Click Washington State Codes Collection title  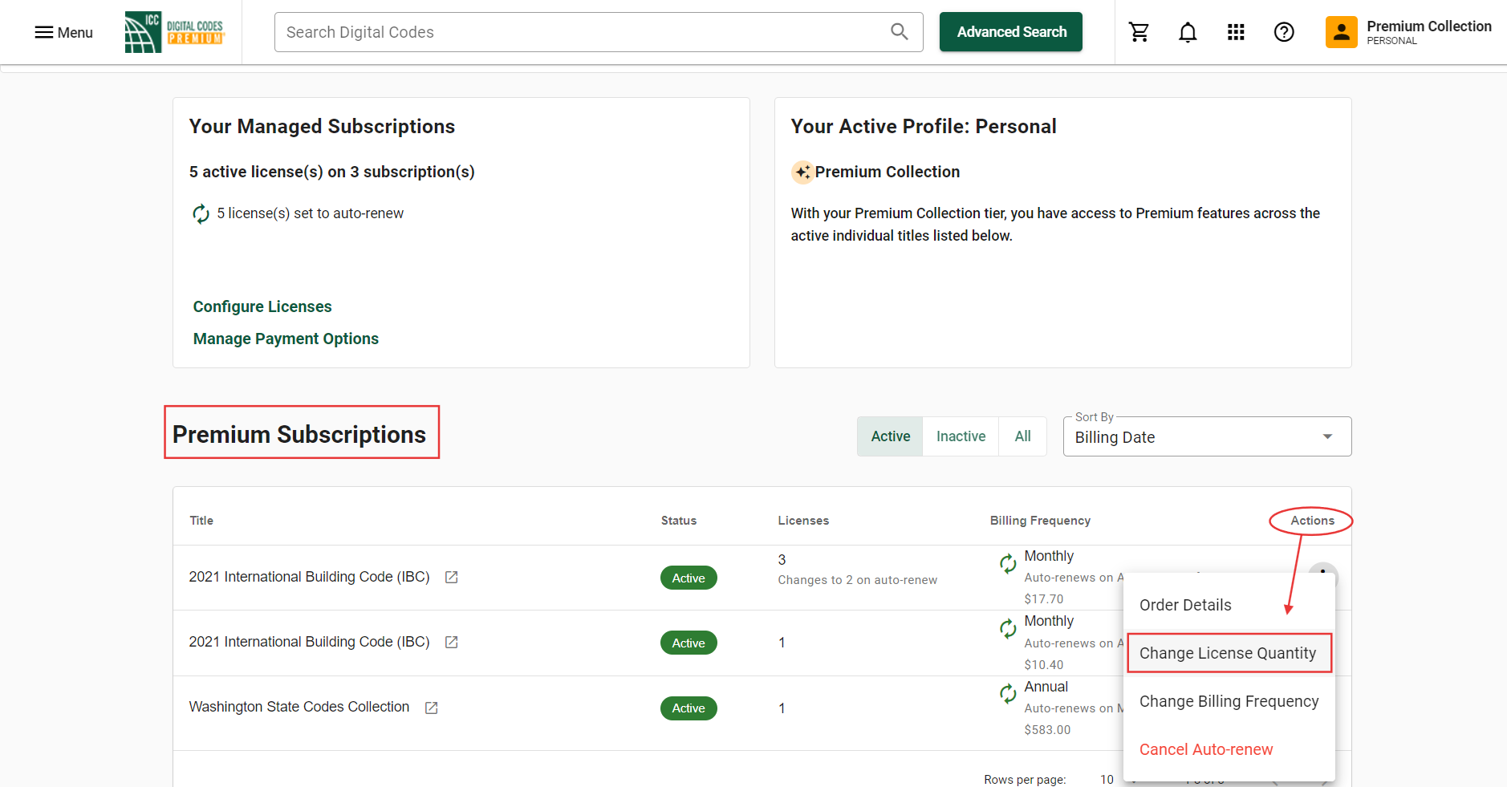tap(299, 707)
